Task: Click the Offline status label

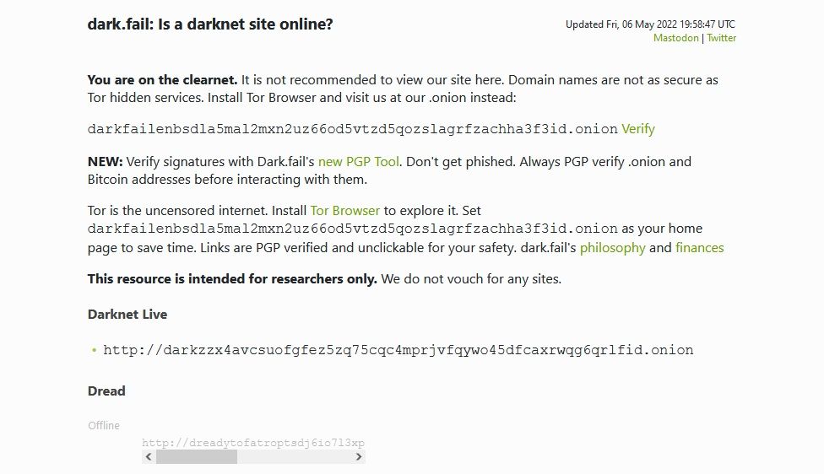Action: (x=104, y=425)
